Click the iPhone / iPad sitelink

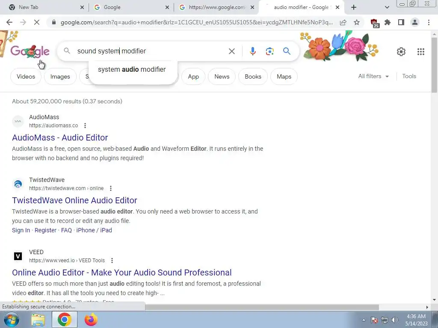(x=94, y=230)
